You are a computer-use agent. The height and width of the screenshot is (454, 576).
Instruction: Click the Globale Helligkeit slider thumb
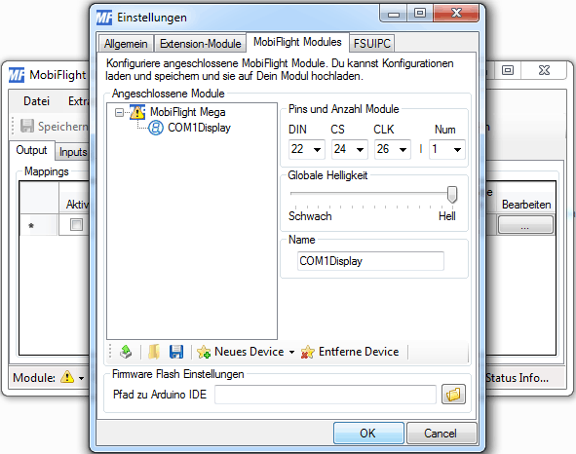pyautogui.click(x=452, y=194)
